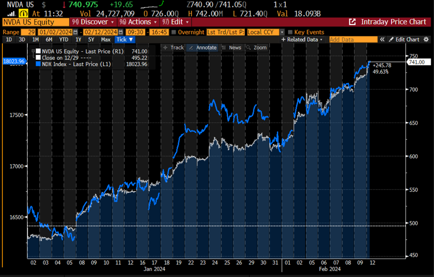Select the Track crosshair tool

pos(173,47)
